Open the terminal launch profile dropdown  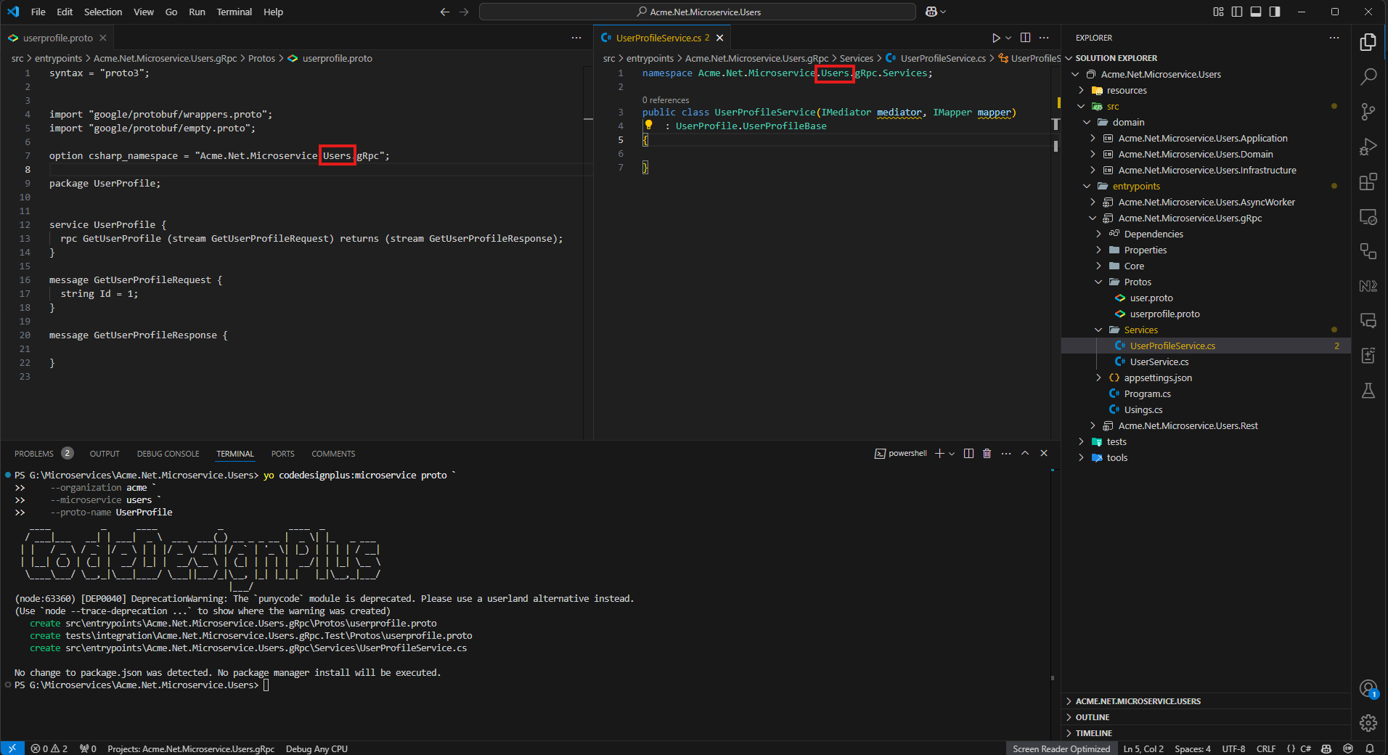click(952, 453)
